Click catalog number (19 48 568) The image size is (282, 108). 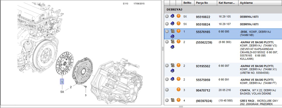tap(226, 101)
